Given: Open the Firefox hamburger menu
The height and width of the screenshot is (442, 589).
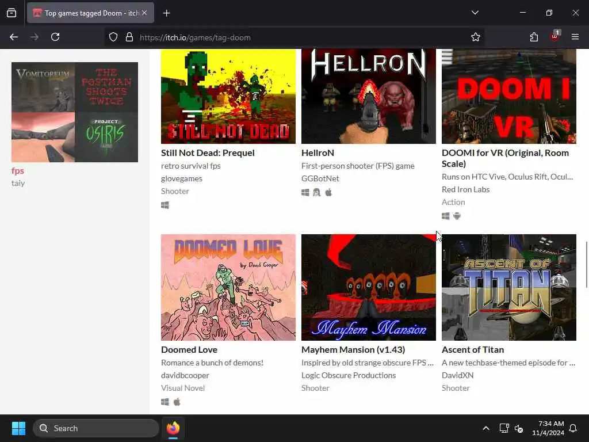Looking at the screenshot, I should [x=575, y=37].
